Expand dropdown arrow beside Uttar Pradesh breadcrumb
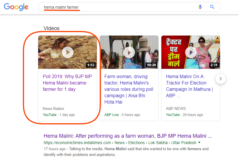The image size is (238, 162). [199, 142]
